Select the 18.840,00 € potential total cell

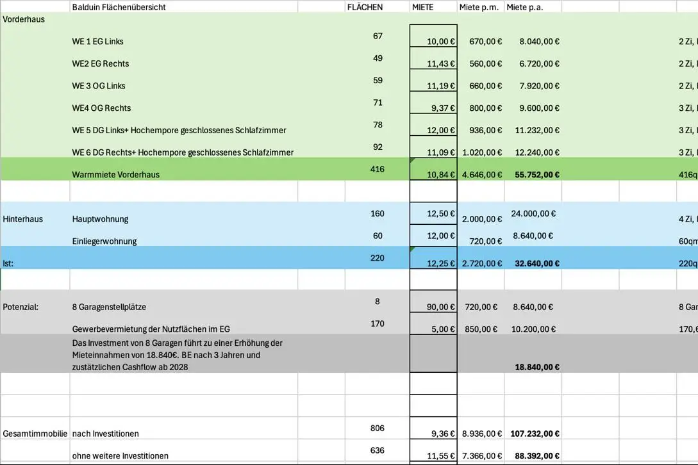537,367
